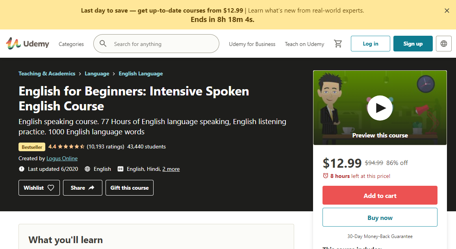The height and width of the screenshot is (249, 456).
Task: Click the language globe icon
Action: [443, 44]
